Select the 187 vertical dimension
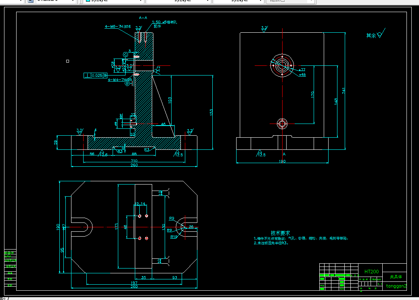 click(64, 228)
